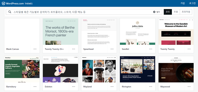Open the Mayland theme thumbnail
Image resolution: width=198 pixels, height=92 pixels.
click(x=99, y=69)
